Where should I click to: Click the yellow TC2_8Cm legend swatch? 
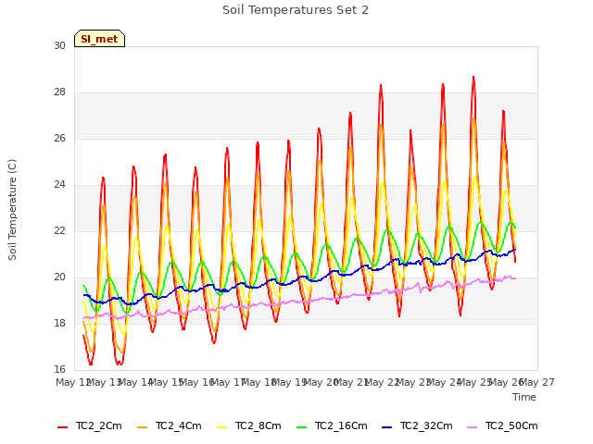pos(221,427)
